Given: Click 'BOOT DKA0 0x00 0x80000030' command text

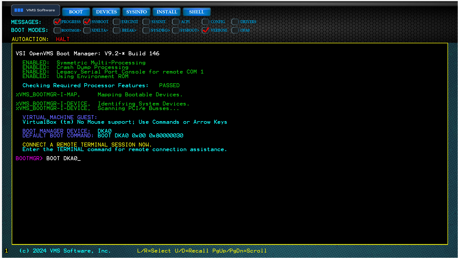Looking at the screenshot, I should click(x=140, y=136).
